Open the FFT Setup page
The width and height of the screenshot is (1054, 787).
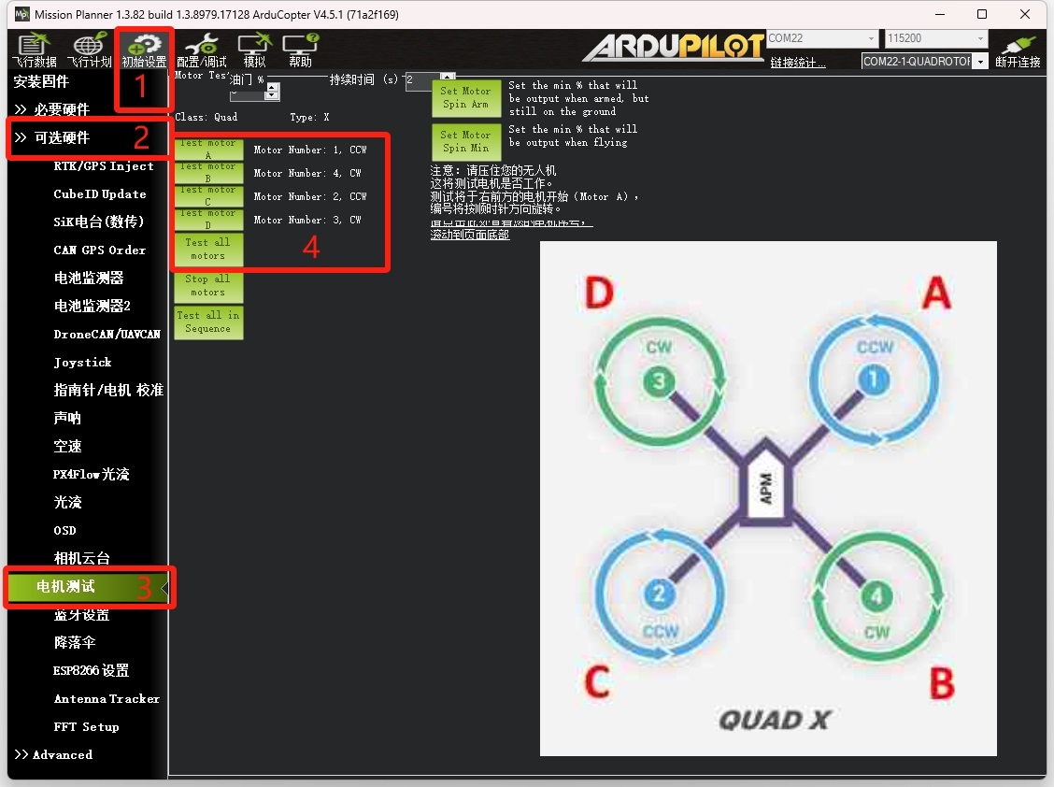click(86, 727)
